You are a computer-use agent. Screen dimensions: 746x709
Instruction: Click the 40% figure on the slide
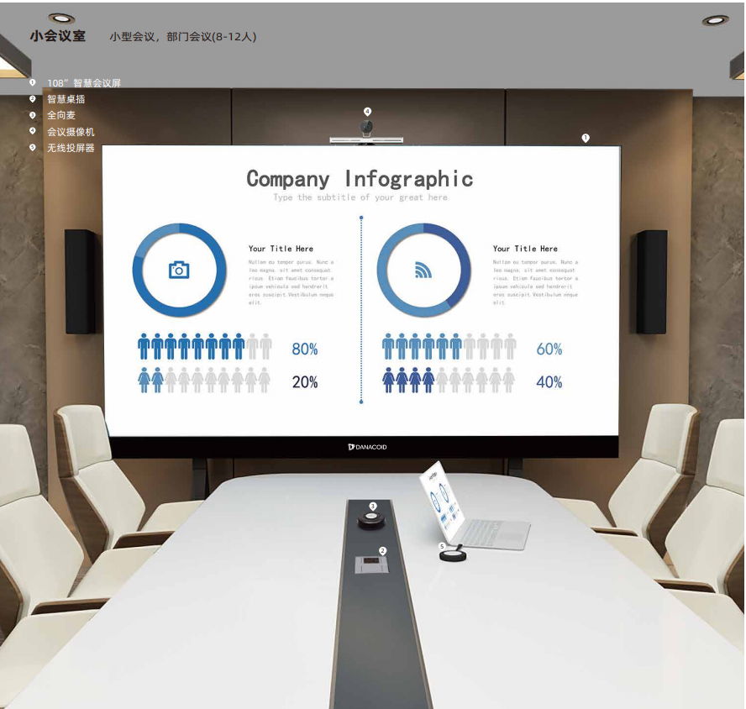pyautogui.click(x=549, y=382)
